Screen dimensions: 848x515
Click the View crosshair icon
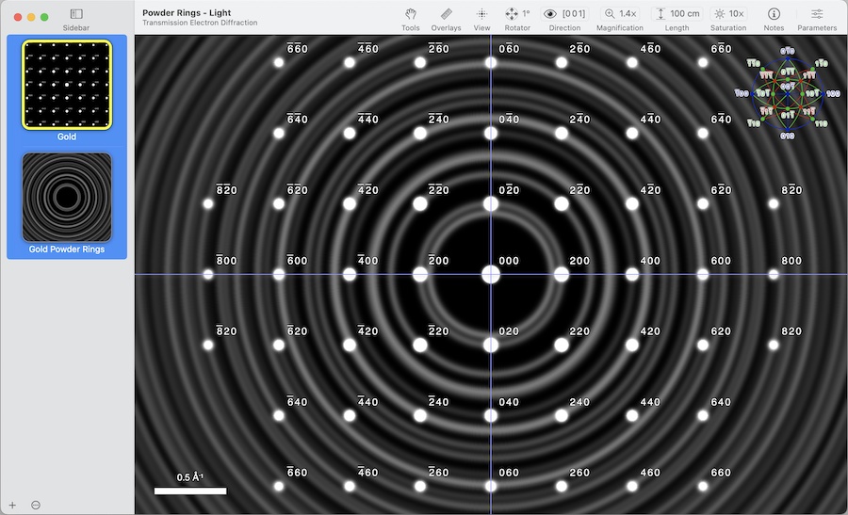pyautogui.click(x=481, y=14)
